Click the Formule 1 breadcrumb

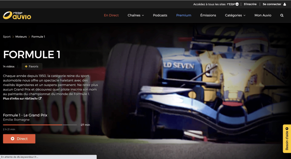38,36
